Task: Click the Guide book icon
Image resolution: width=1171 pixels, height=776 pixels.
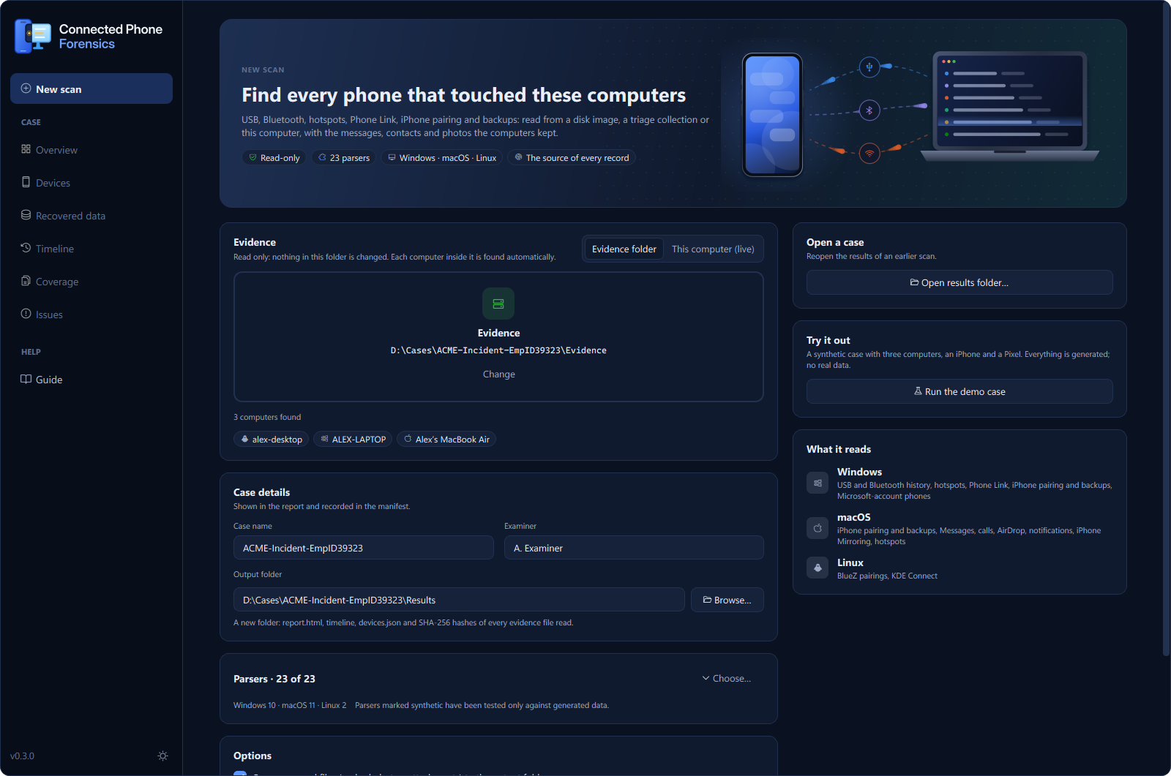Action: [26, 379]
